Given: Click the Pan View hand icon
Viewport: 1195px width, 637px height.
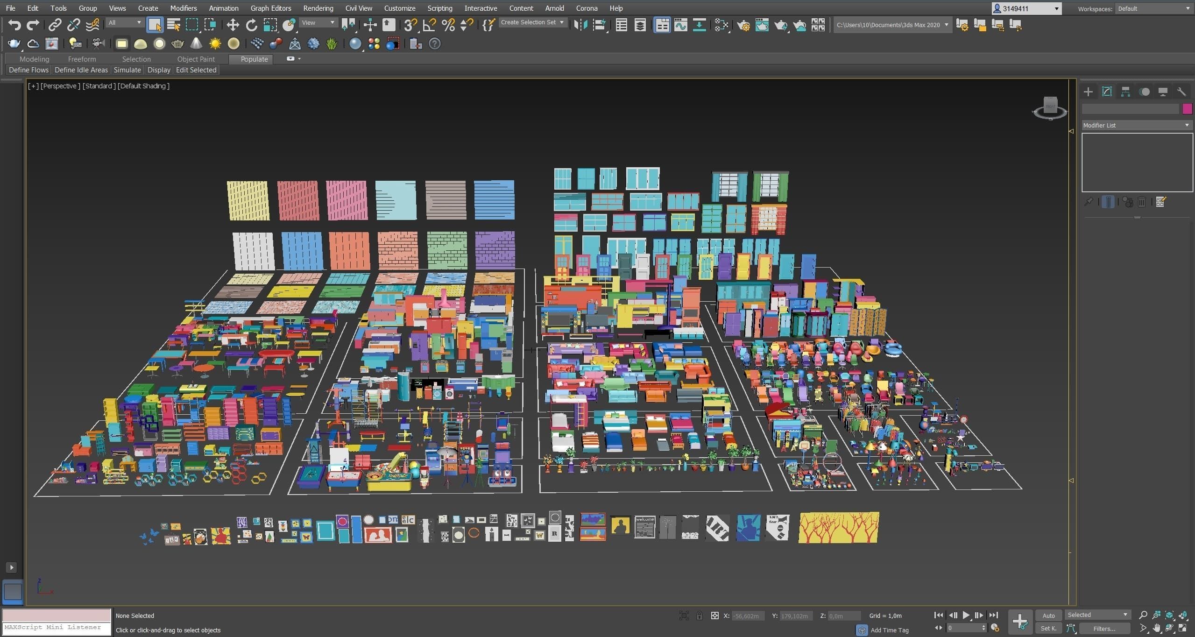Looking at the screenshot, I should tap(1156, 628).
